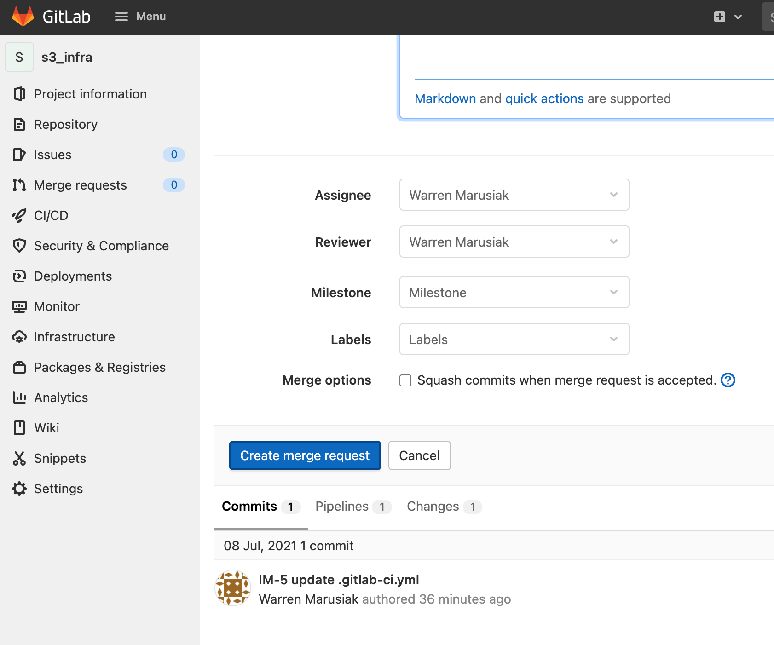Expand the Milestone dropdown
The width and height of the screenshot is (774, 645).
514,292
